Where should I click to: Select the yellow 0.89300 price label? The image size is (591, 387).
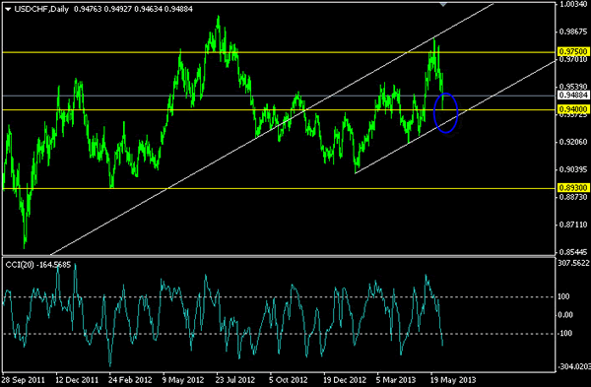(573, 188)
